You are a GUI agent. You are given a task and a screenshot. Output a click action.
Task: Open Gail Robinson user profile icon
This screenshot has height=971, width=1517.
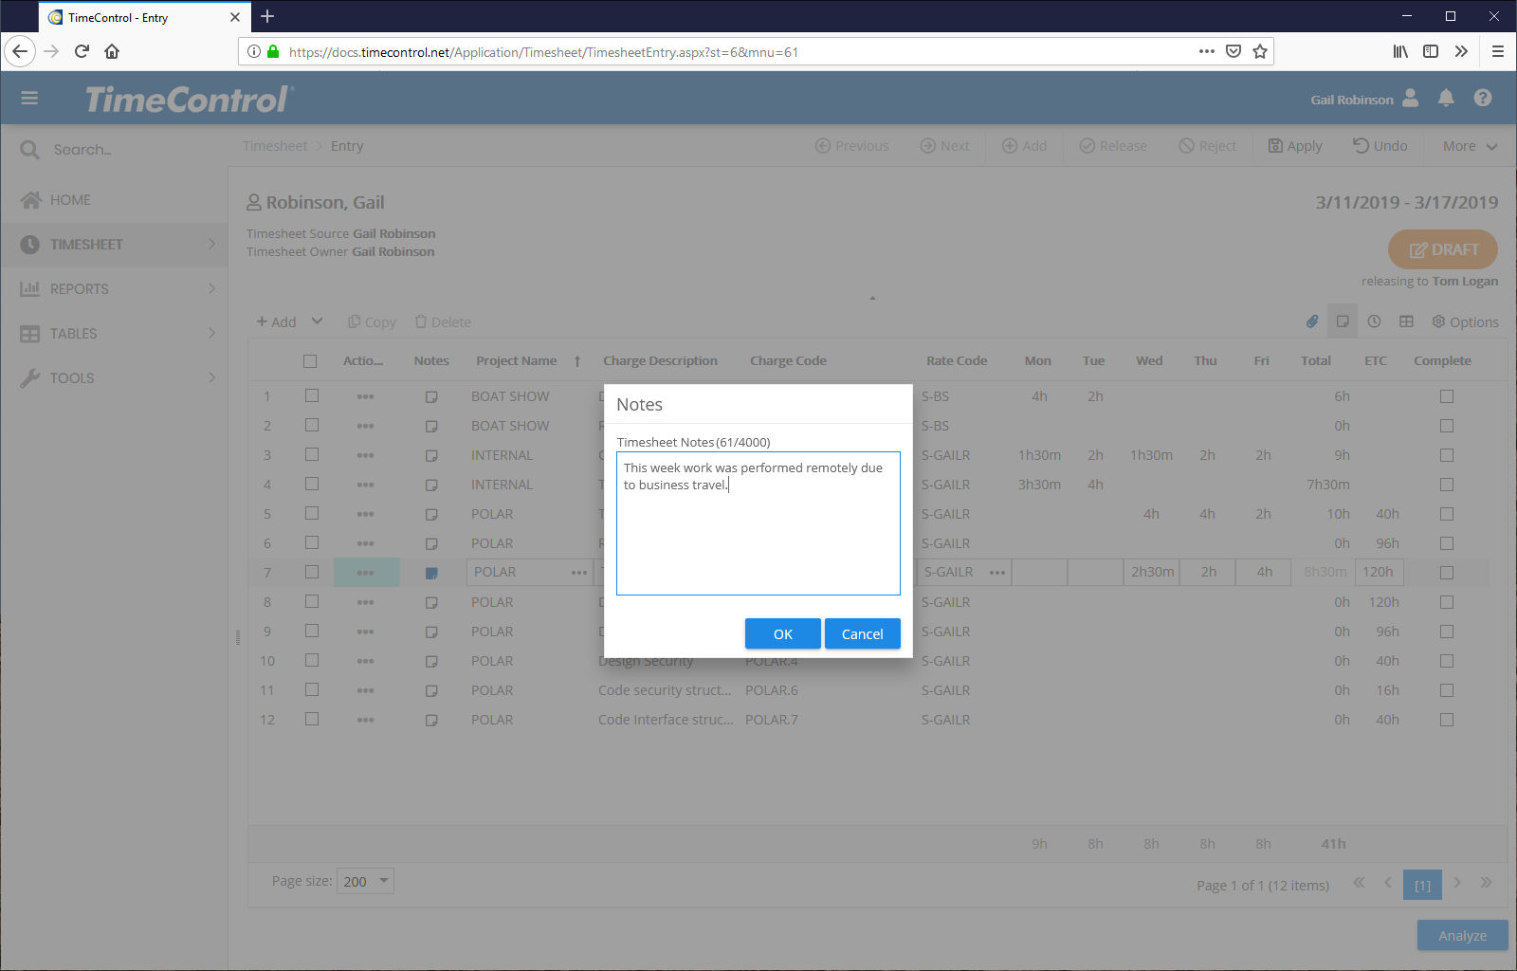pos(1410,98)
